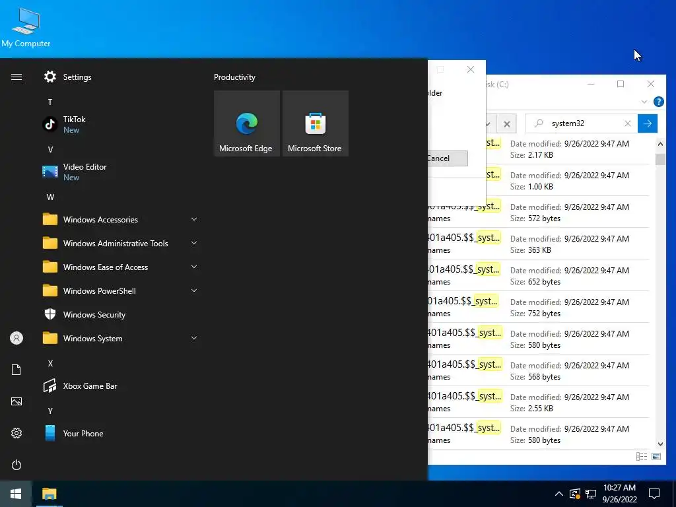The height and width of the screenshot is (507, 676).
Task: Jump to letter X section header
Action: [x=50, y=364]
